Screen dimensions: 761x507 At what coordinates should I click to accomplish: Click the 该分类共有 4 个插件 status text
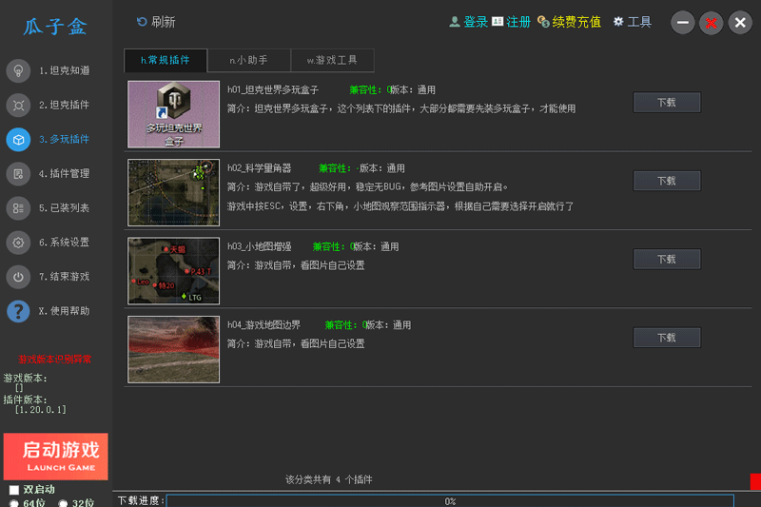point(328,479)
